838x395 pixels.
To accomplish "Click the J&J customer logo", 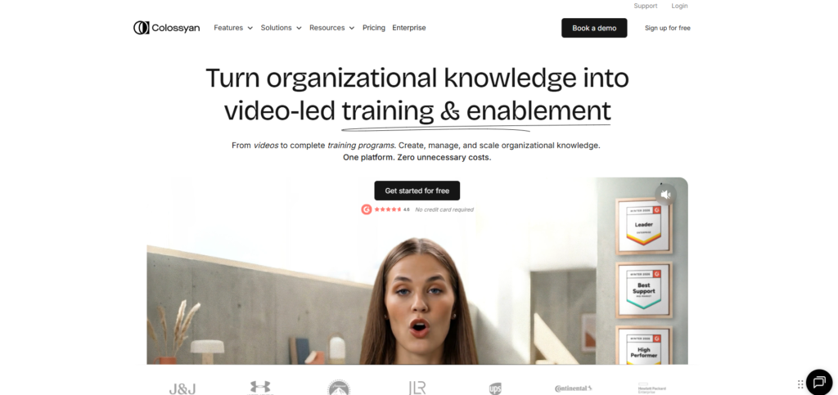I will (182, 389).
